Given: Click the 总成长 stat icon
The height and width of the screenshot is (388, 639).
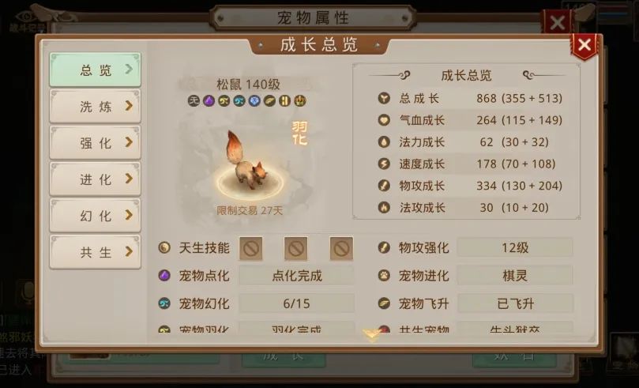Looking at the screenshot, I should (x=384, y=98).
